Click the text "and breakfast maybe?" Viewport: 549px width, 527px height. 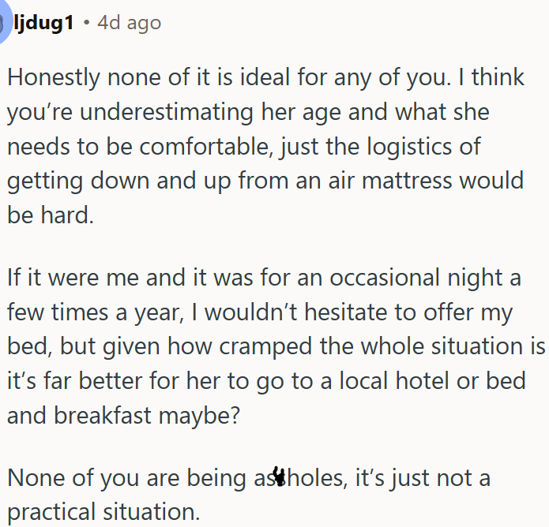pyautogui.click(x=123, y=415)
